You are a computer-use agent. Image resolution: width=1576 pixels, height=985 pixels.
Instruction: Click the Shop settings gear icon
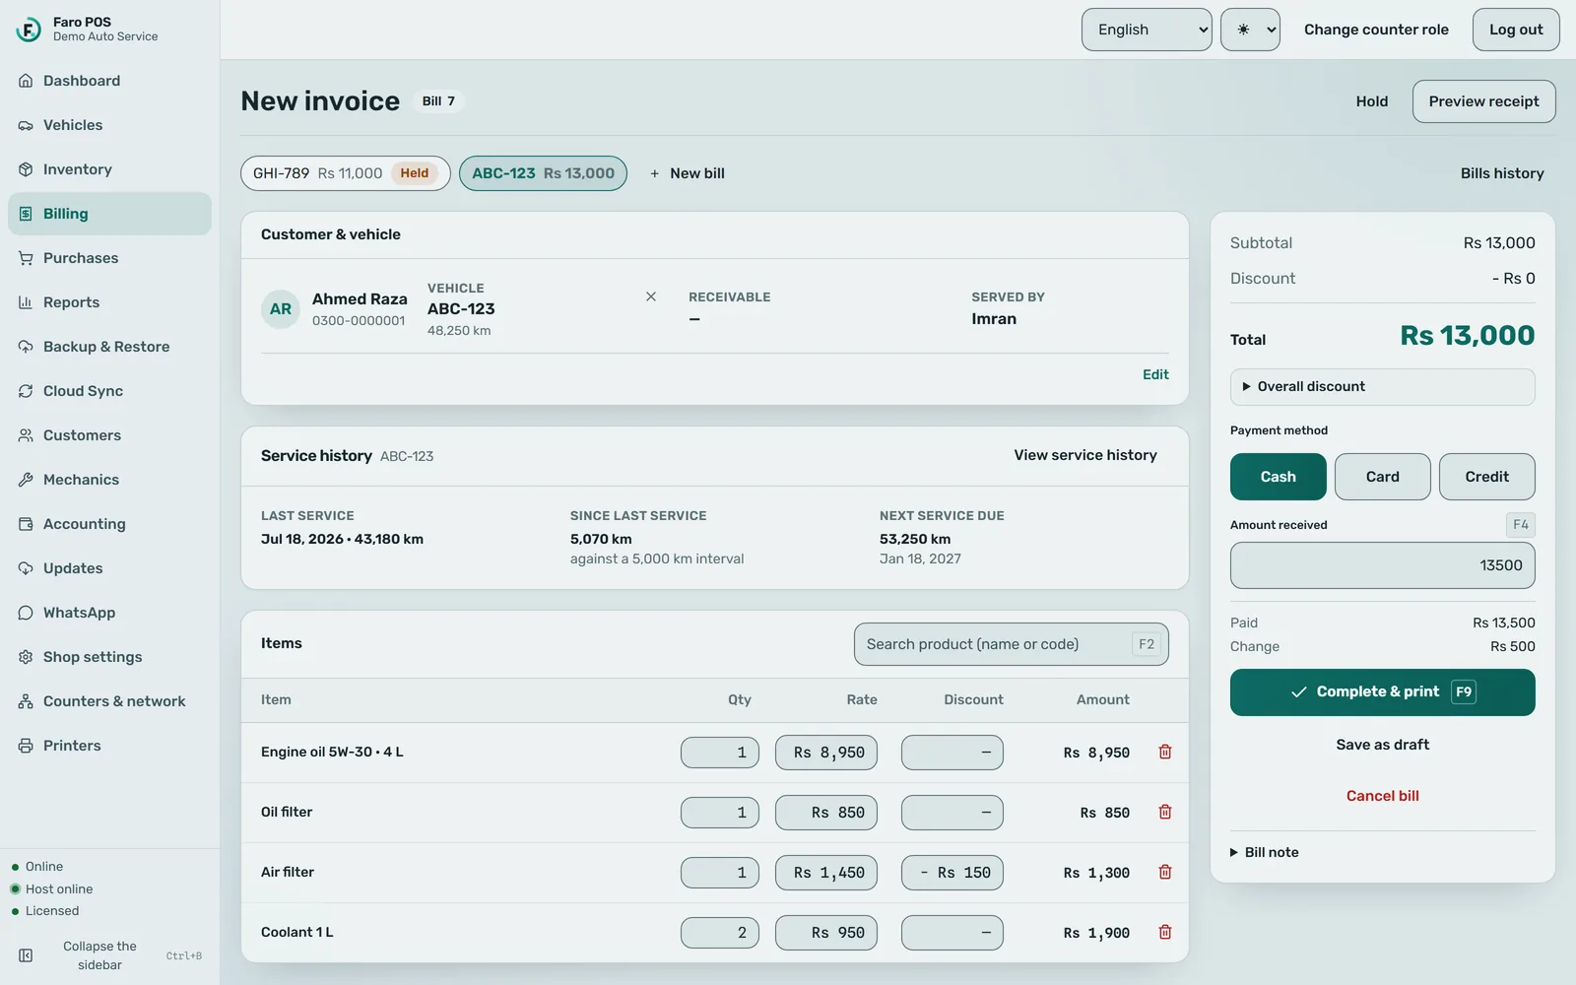click(x=26, y=657)
